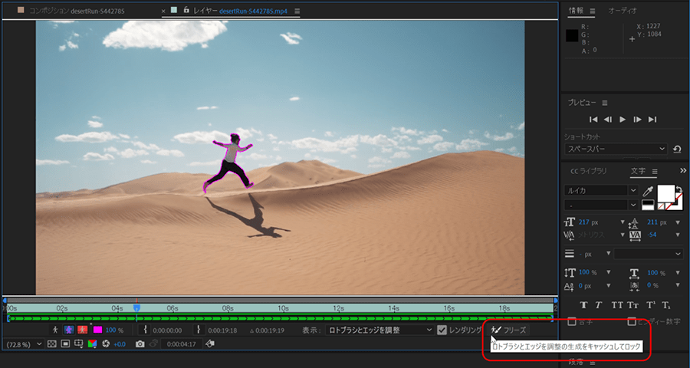This screenshot has width=690, height=368.
Task: Step back one frame in Preview
Action: click(607, 120)
